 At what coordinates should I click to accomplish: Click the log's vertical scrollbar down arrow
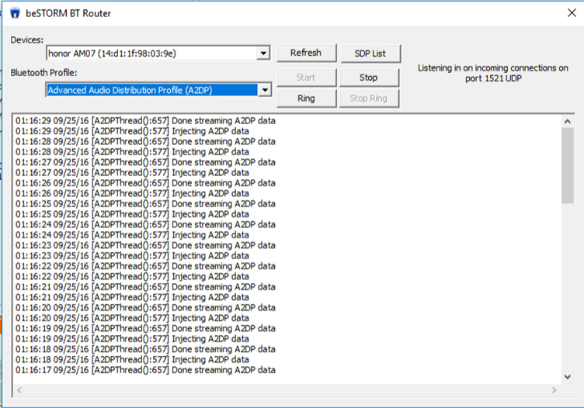click(x=567, y=376)
